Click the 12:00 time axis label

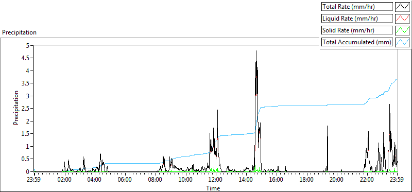216,180
